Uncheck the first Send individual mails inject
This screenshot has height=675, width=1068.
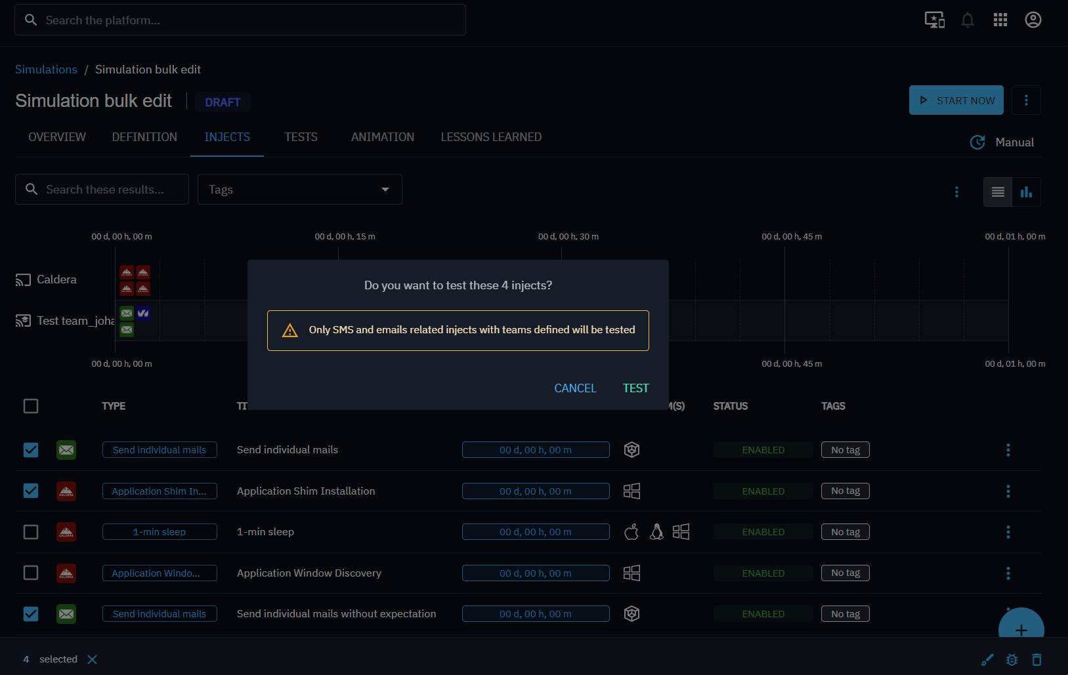[x=31, y=450]
